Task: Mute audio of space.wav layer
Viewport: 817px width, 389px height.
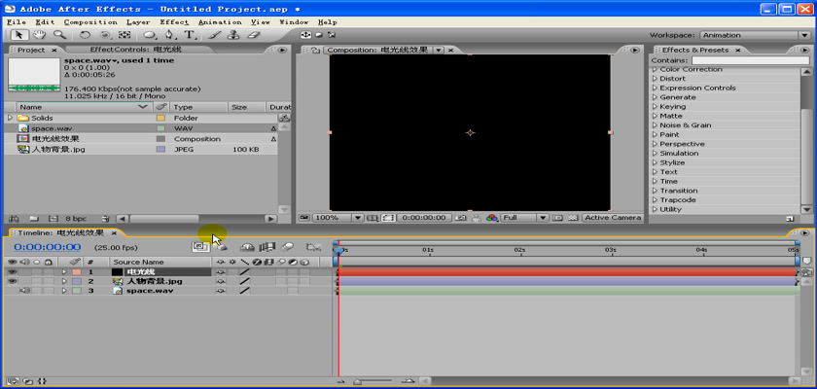Action: [x=24, y=291]
